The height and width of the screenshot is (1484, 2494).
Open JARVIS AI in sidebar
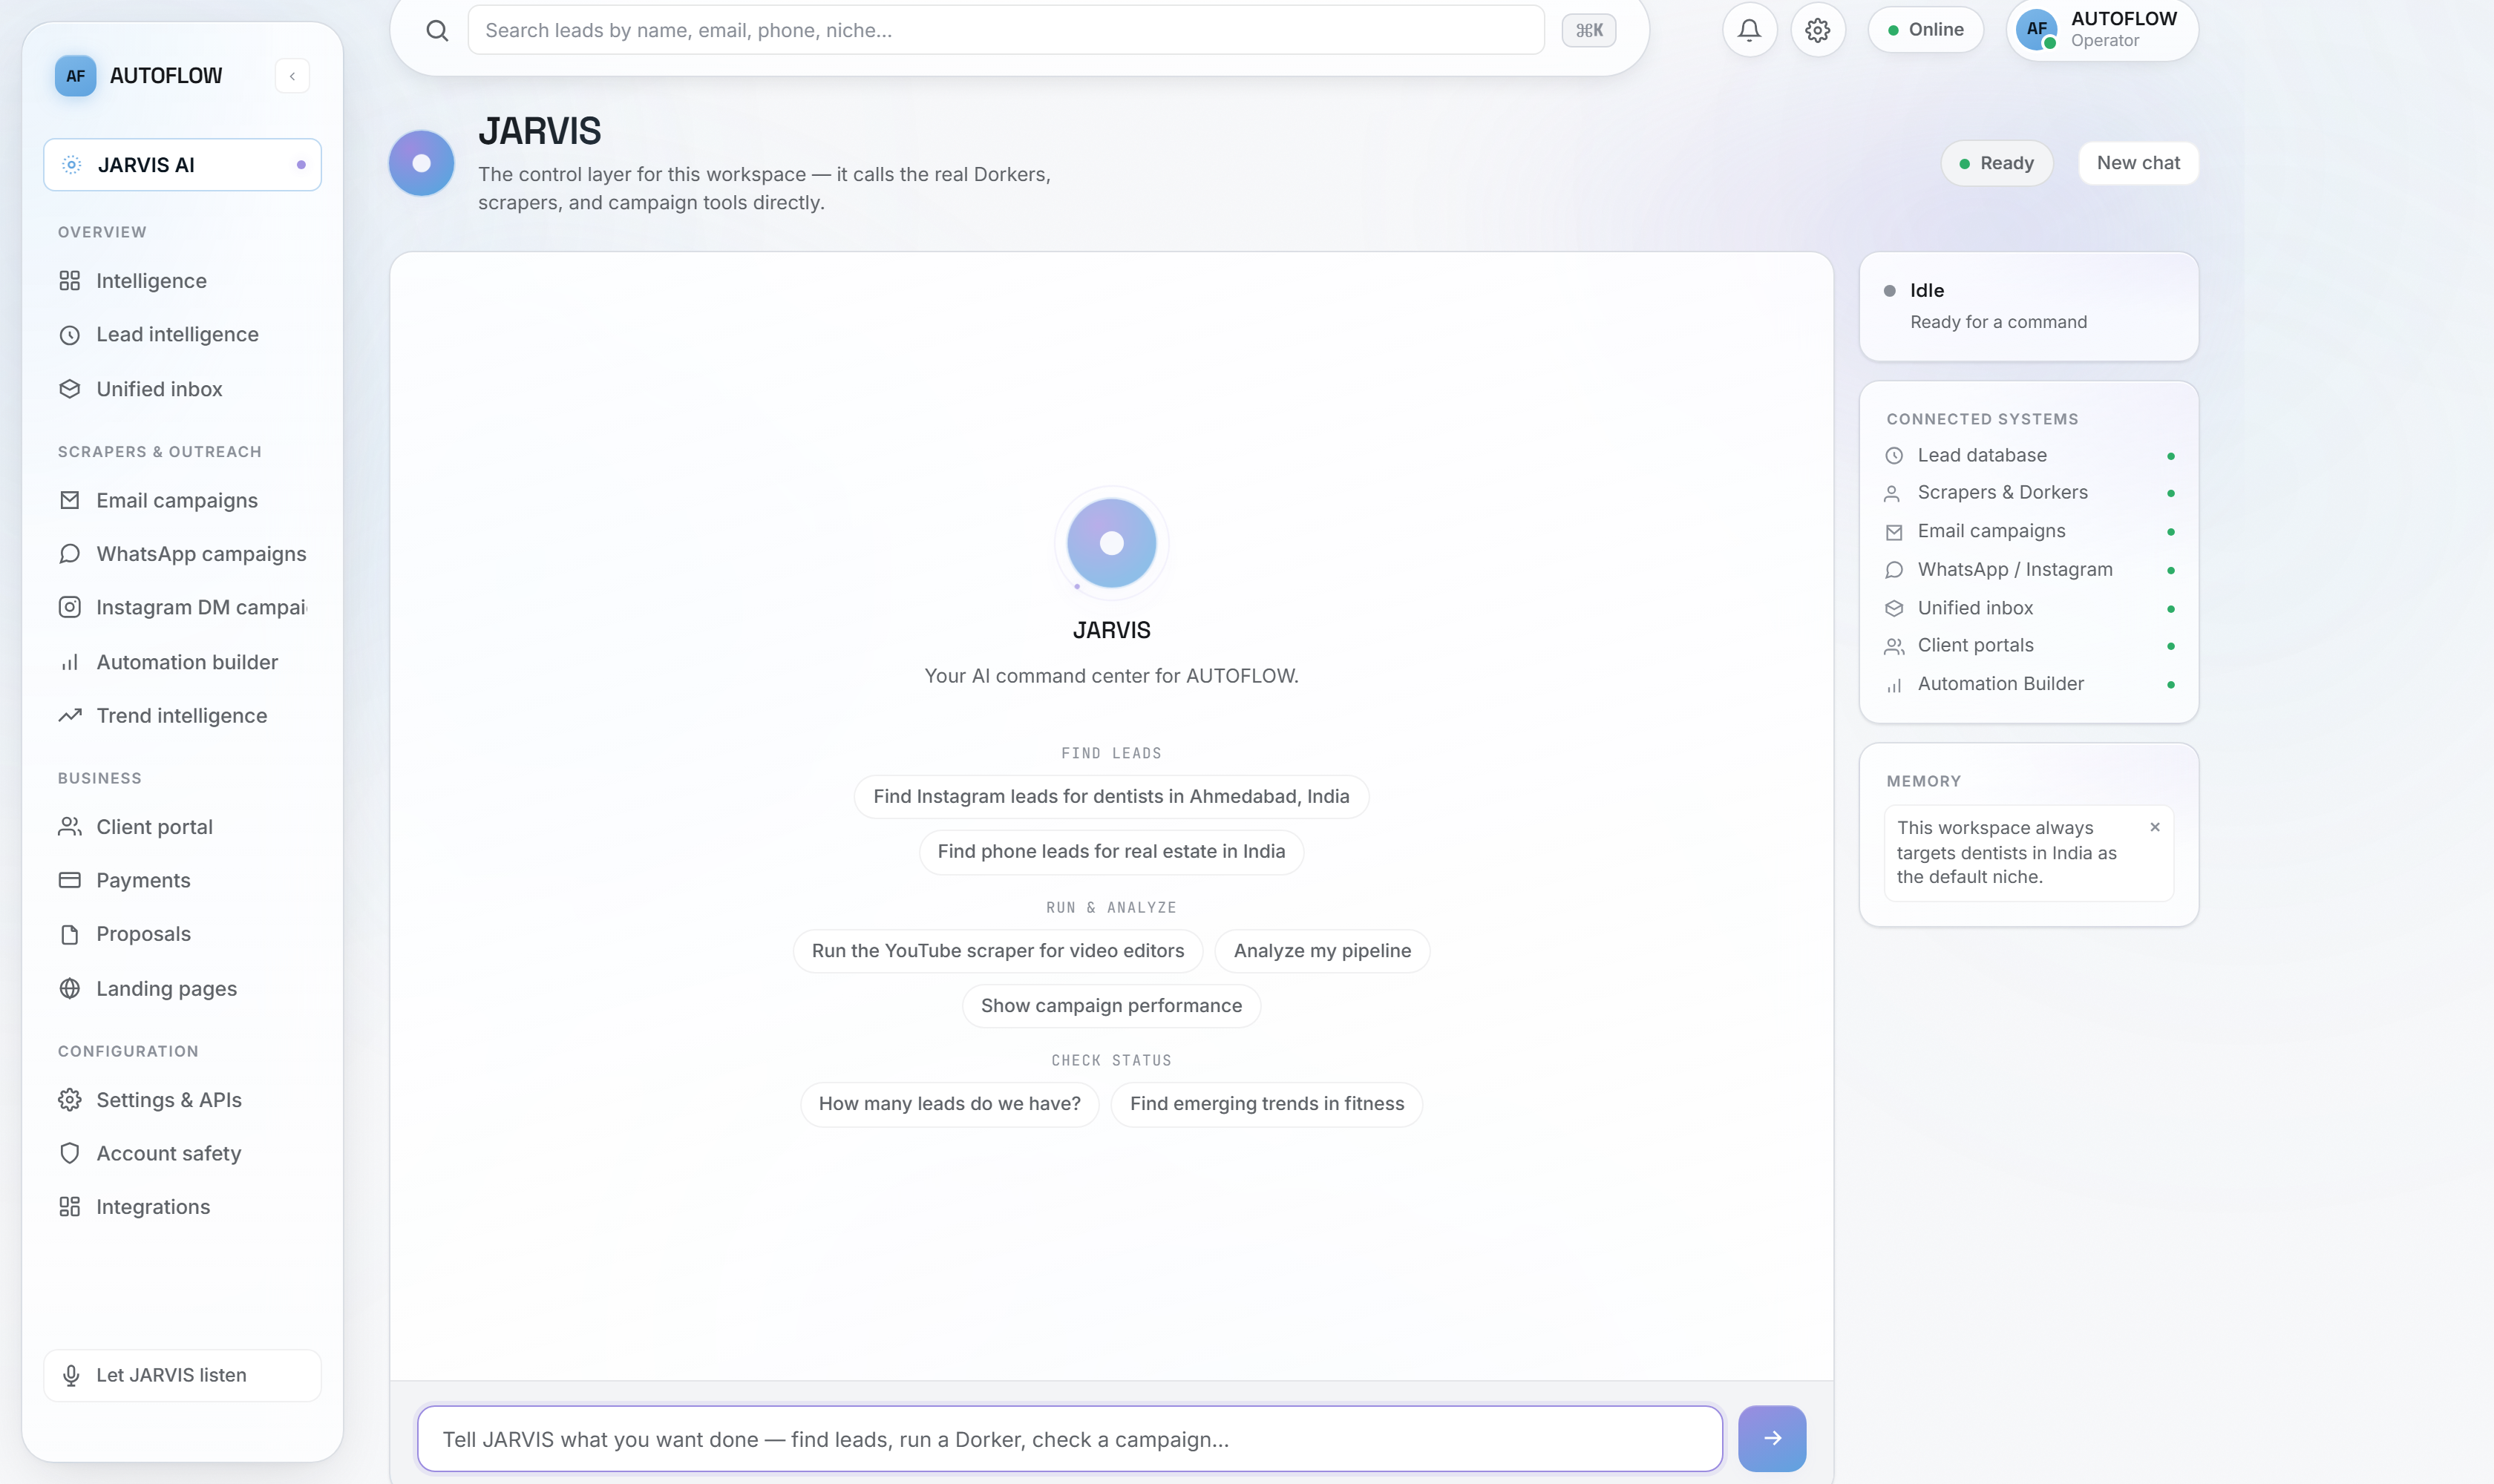[182, 165]
